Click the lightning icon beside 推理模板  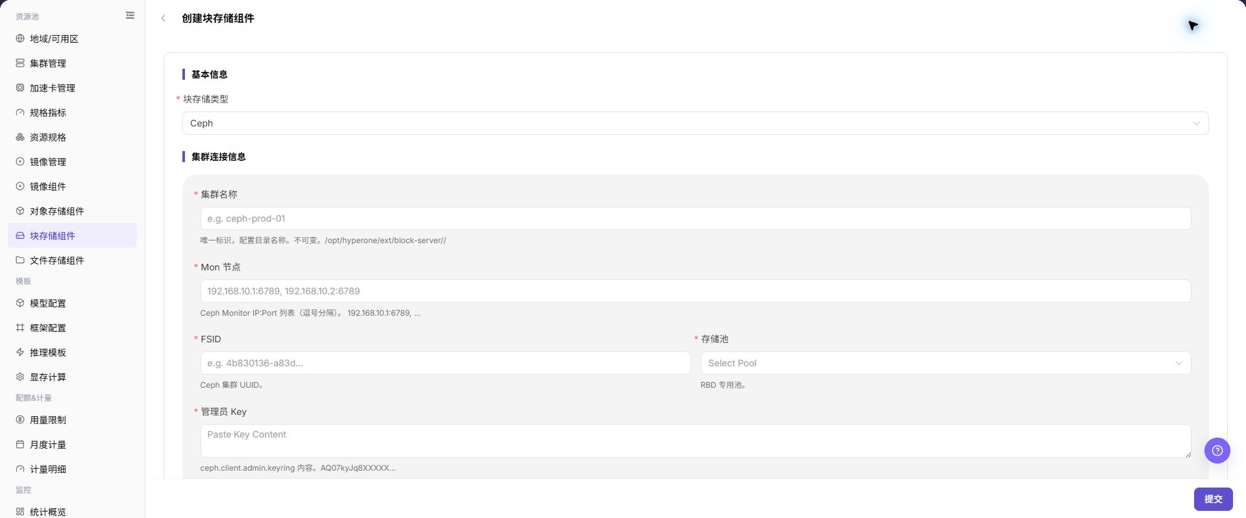pyautogui.click(x=20, y=353)
